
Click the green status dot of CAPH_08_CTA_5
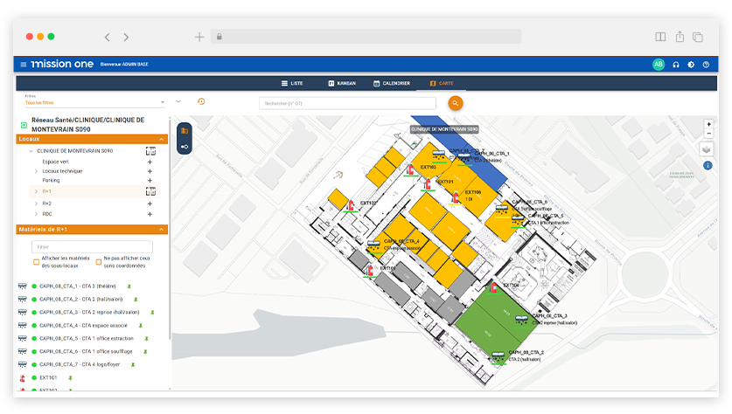(x=33, y=339)
